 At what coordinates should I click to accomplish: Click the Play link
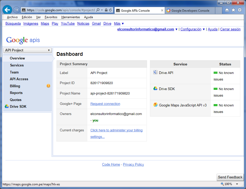click(x=55, y=23)
